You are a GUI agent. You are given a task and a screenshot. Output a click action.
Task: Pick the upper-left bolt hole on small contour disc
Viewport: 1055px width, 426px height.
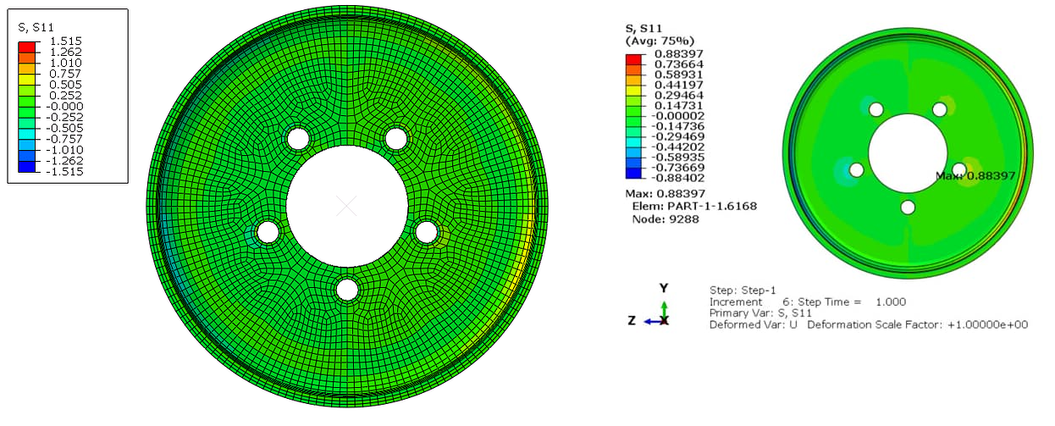pos(875,109)
